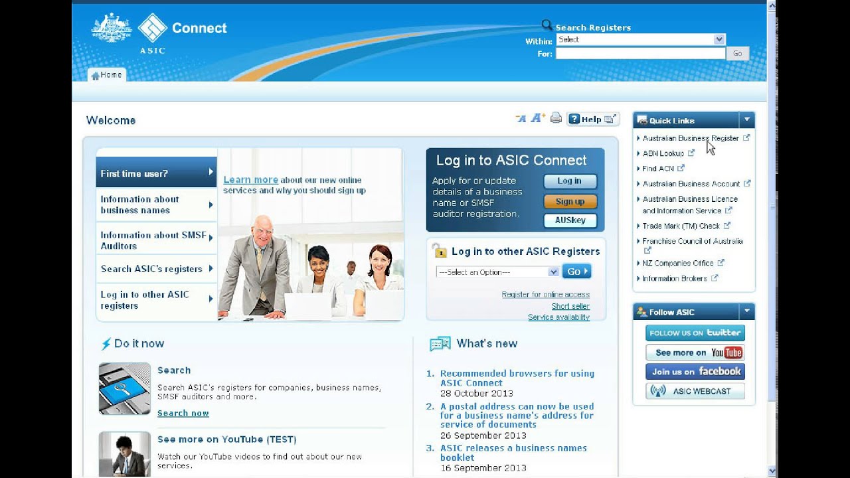
Task: Collapse the Follow ASIC panel arrow
Action: [747, 311]
